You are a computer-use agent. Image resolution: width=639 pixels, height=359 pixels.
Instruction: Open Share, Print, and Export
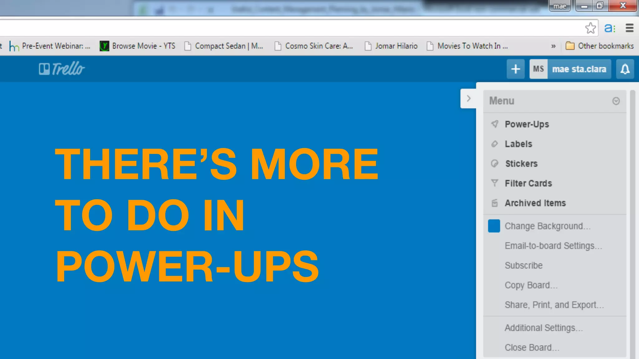(554, 305)
